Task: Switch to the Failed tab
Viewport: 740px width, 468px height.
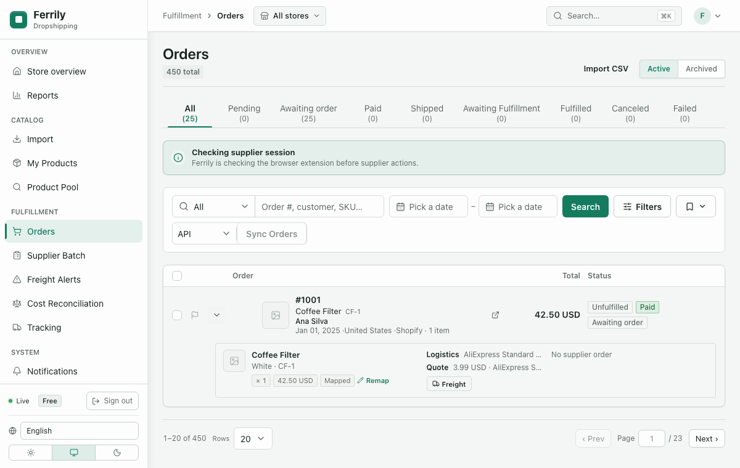Action: [x=684, y=113]
